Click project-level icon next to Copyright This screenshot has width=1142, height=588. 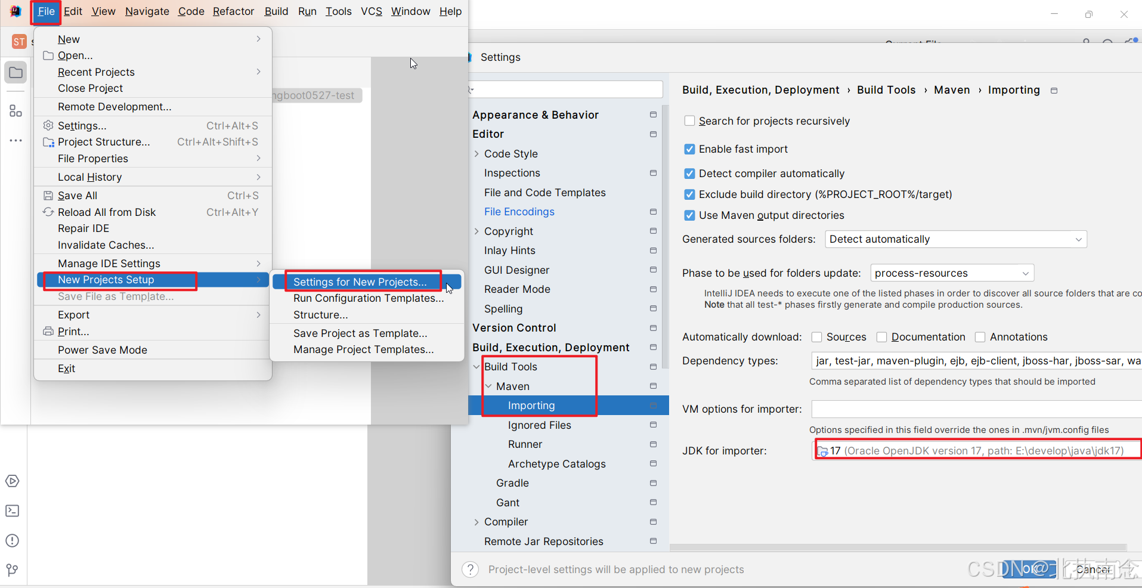[653, 231]
